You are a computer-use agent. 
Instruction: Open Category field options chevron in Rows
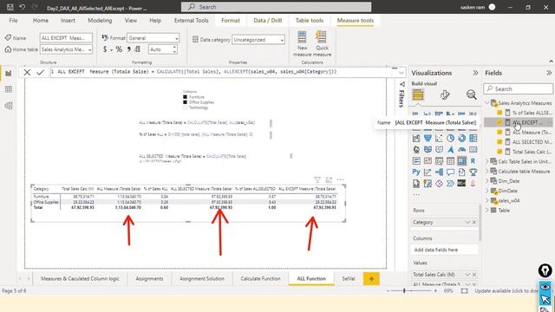(x=467, y=222)
